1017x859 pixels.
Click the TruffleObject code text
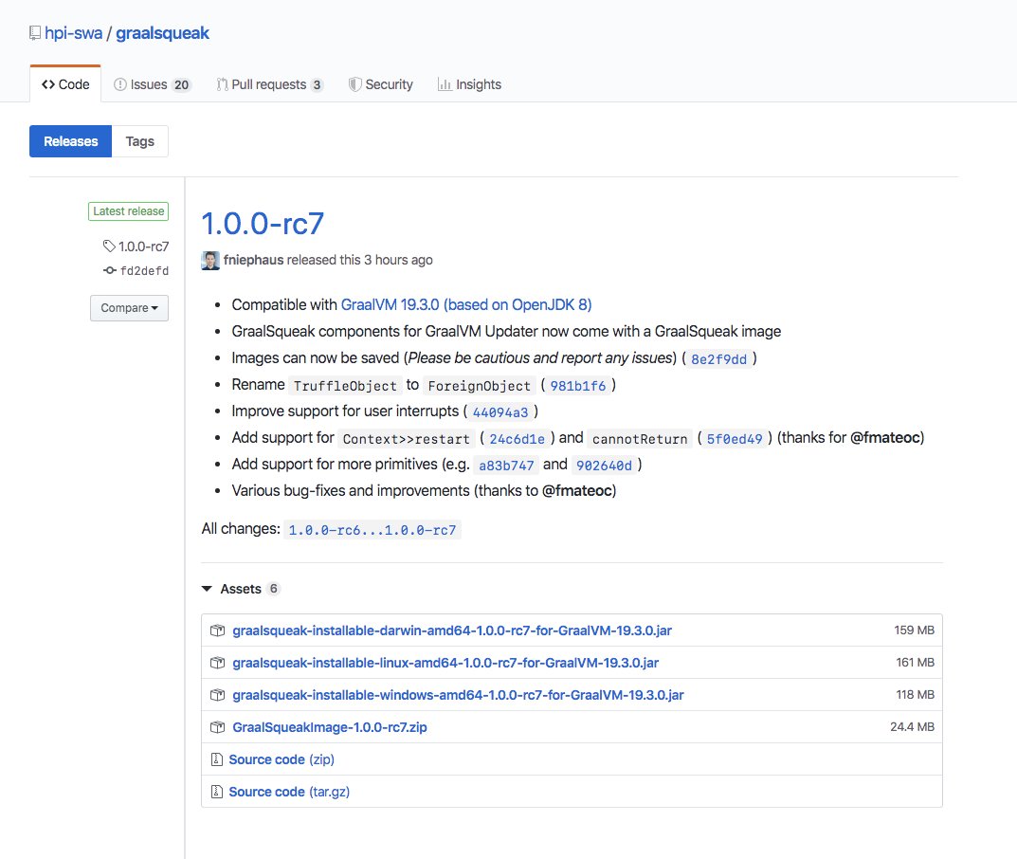(x=345, y=386)
